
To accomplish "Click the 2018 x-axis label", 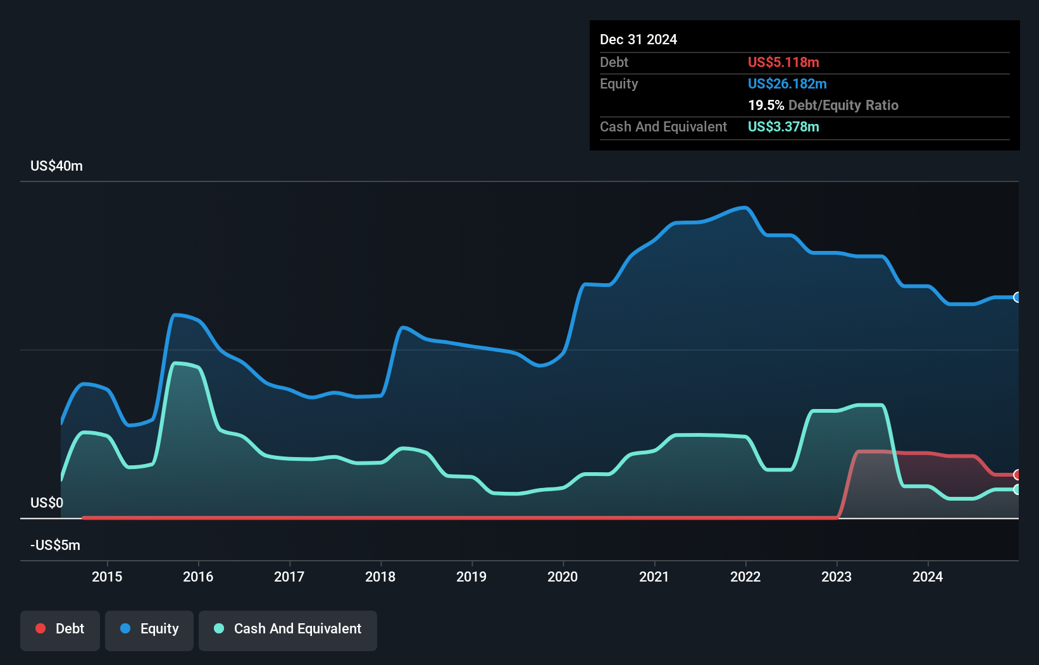I will pyautogui.click(x=380, y=577).
